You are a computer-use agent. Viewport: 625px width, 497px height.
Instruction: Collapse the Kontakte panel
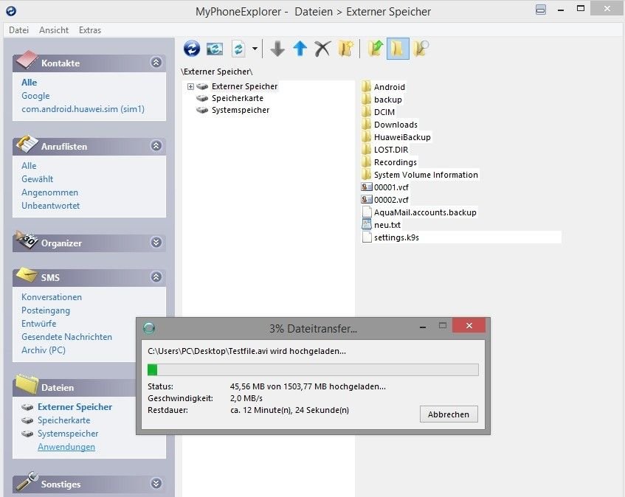[156, 62]
